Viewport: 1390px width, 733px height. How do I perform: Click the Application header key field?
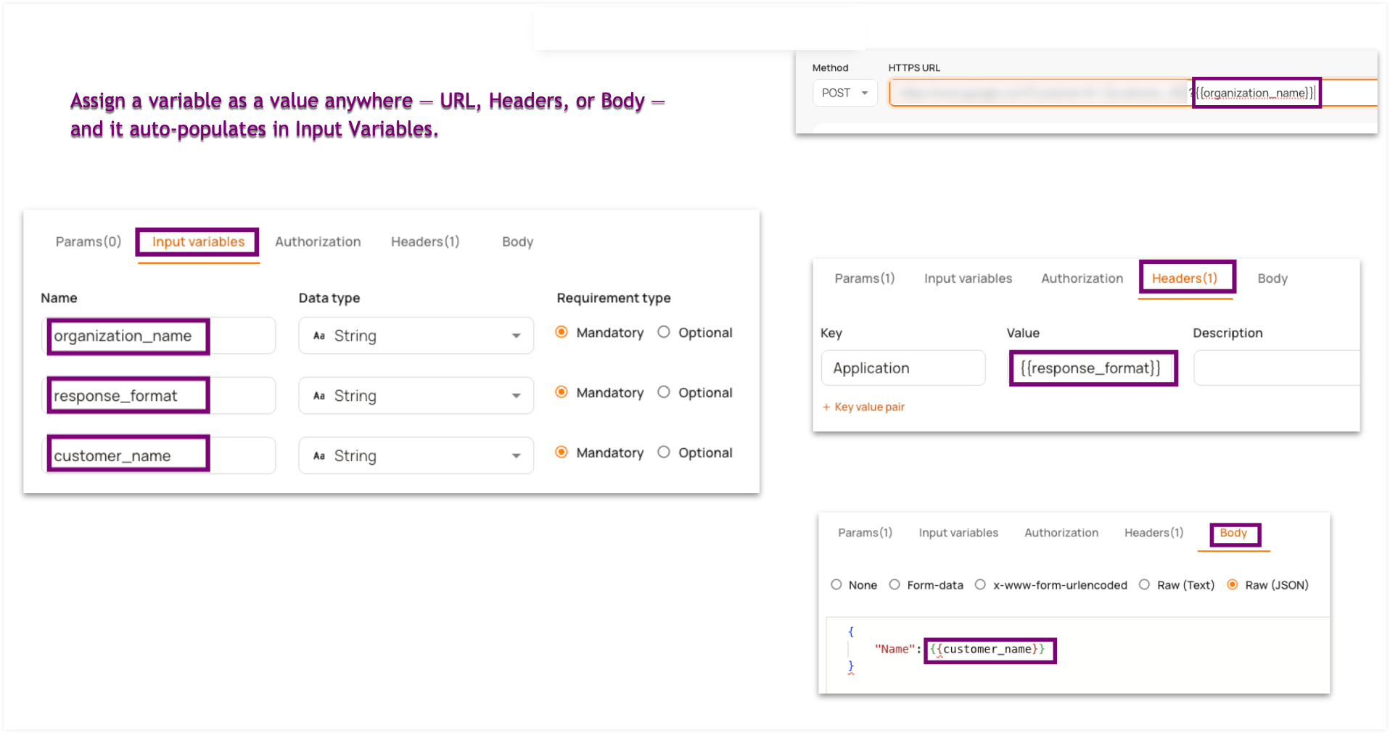tap(903, 368)
